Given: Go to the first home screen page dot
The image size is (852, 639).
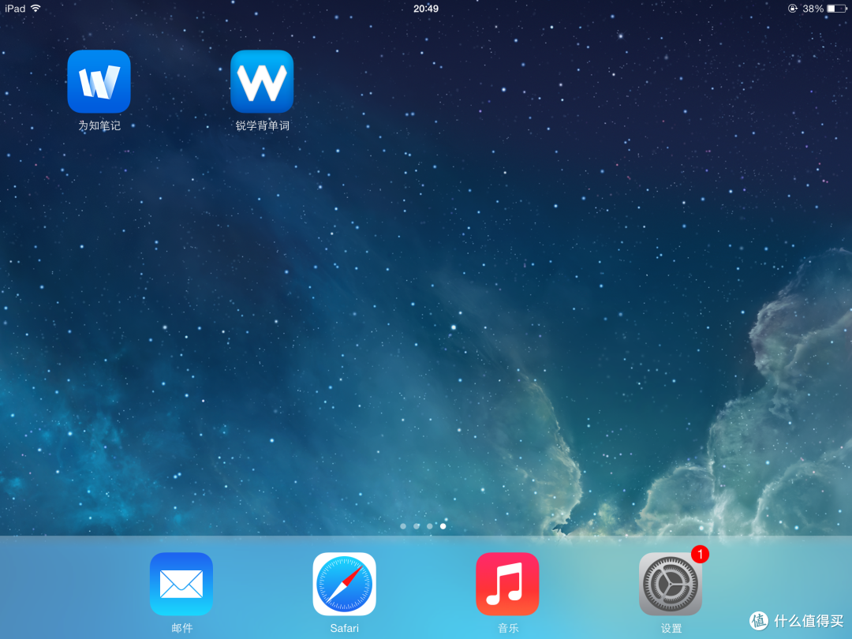Looking at the screenshot, I should point(402,526).
